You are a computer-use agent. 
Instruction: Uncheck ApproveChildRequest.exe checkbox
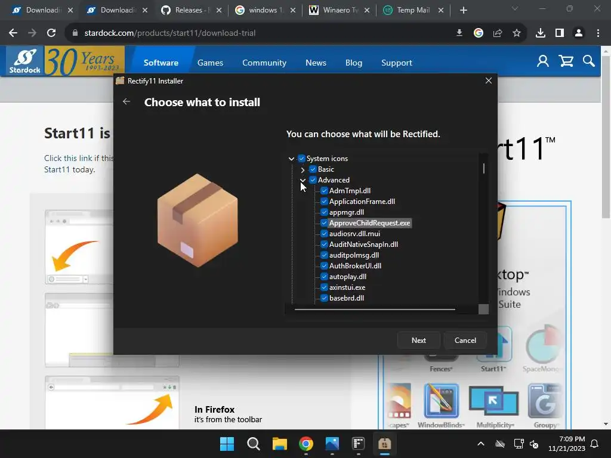pyautogui.click(x=324, y=223)
